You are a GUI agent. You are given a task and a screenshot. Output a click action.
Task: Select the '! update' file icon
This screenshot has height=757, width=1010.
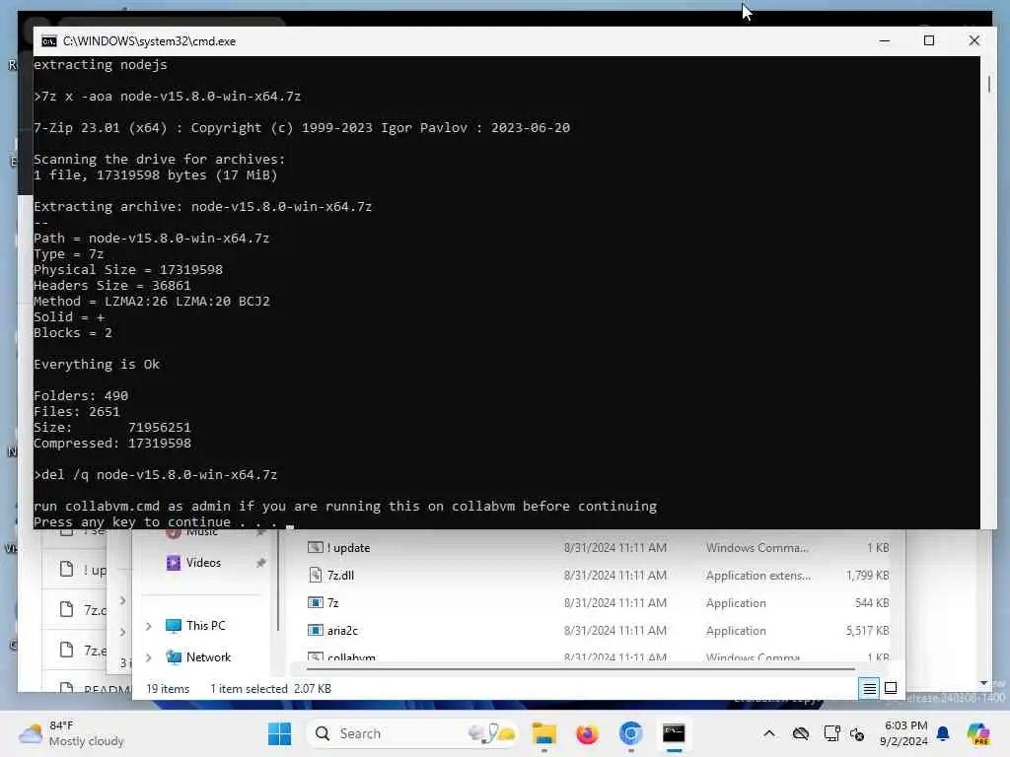click(315, 548)
